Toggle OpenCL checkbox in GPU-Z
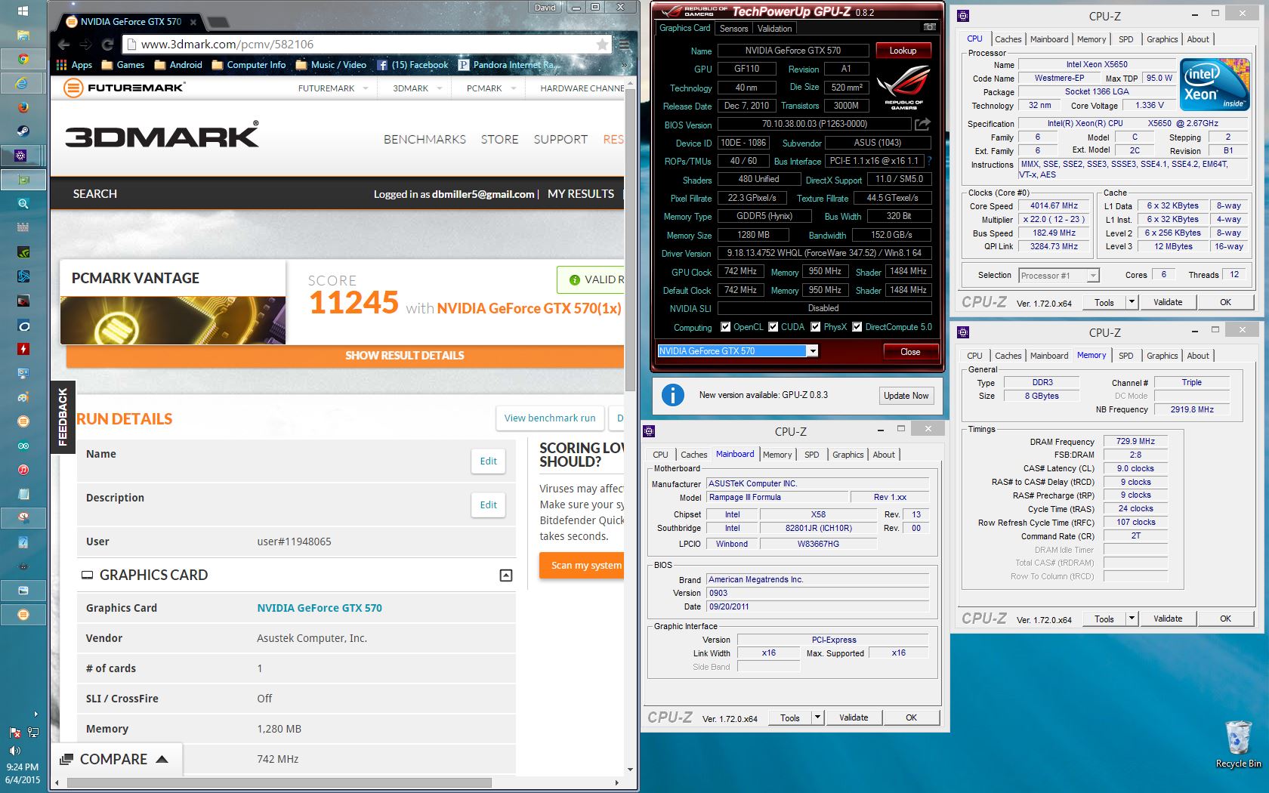The height and width of the screenshot is (793, 1269). (725, 327)
